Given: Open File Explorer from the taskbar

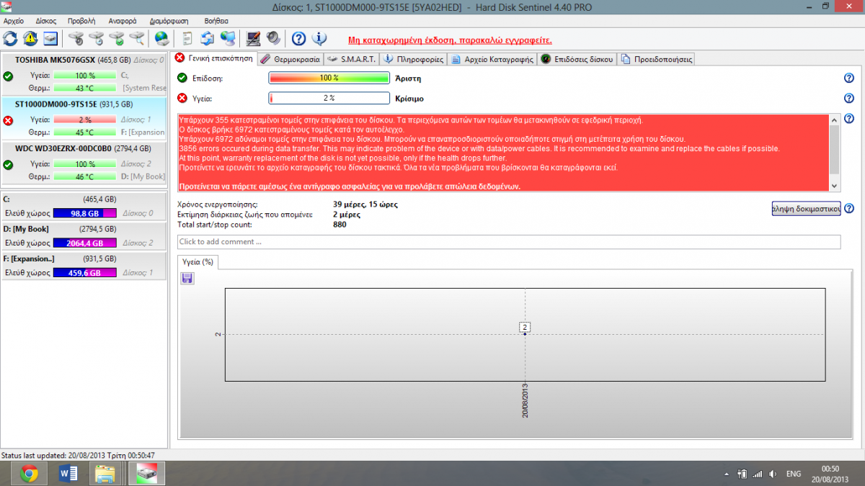Looking at the screenshot, I should pyautogui.click(x=105, y=473).
